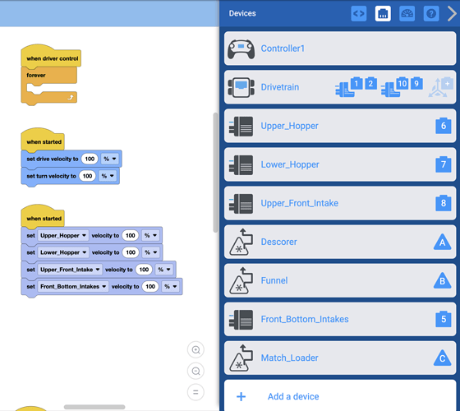Open percent unit dropdown on Upper_Hopper block
Screen dimensions: 460x411
point(150,235)
